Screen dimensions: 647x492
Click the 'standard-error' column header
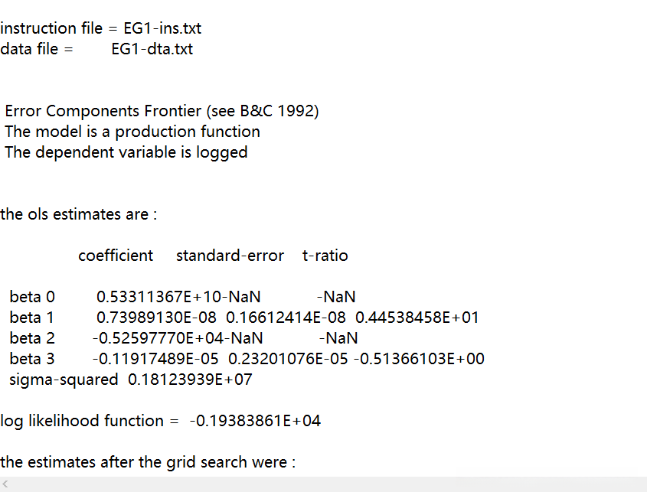(x=230, y=256)
